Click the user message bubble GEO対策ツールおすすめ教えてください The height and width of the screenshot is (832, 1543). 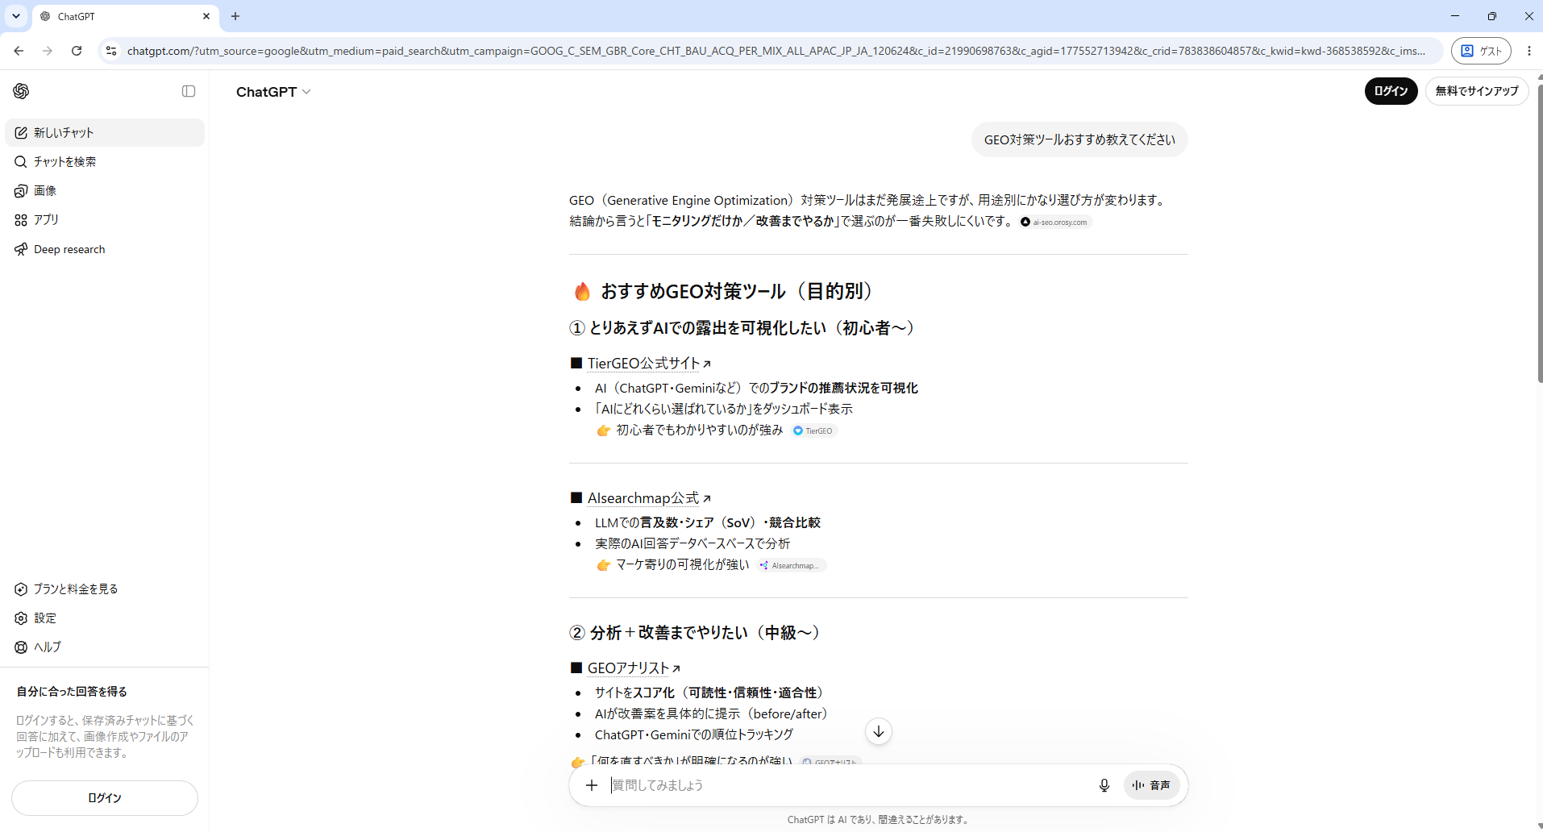pyautogui.click(x=1079, y=140)
